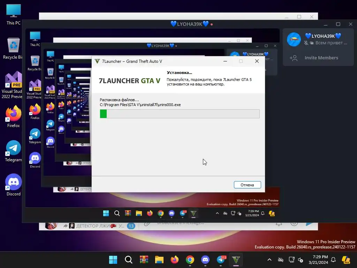Open Search from the main taskbar
Viewport: 357px width, 268px height.
click(129, 260)
